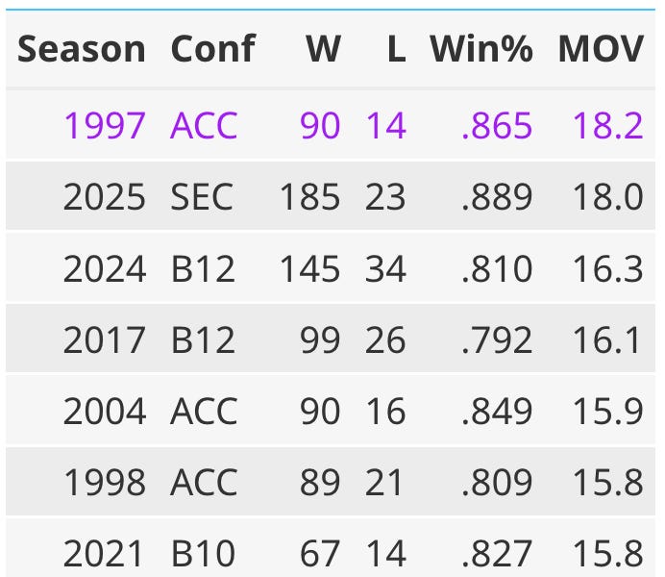Click the B10 conference cell

tap(203, 553)
